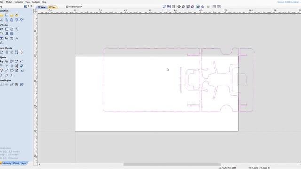Switch to the 2D View tab
Image resolution: width=301 pixels, height=169 pixels.
[x=41, y=7]
